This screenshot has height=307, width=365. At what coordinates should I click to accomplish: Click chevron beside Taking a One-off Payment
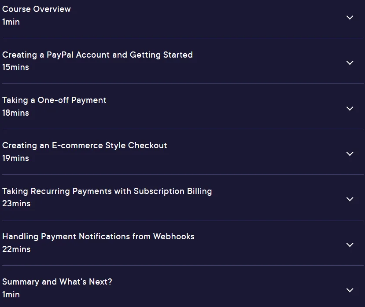pyautogui.click(x=350, y=108)
